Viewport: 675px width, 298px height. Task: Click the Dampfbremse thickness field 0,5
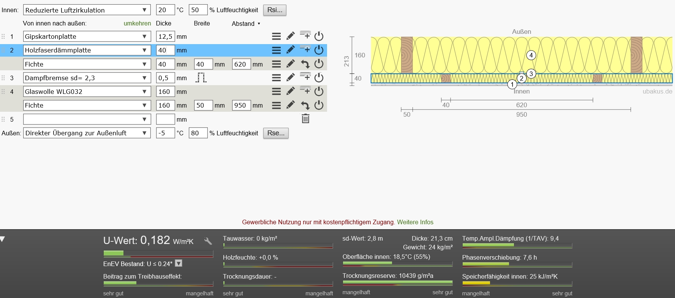[x=165, y=78]
